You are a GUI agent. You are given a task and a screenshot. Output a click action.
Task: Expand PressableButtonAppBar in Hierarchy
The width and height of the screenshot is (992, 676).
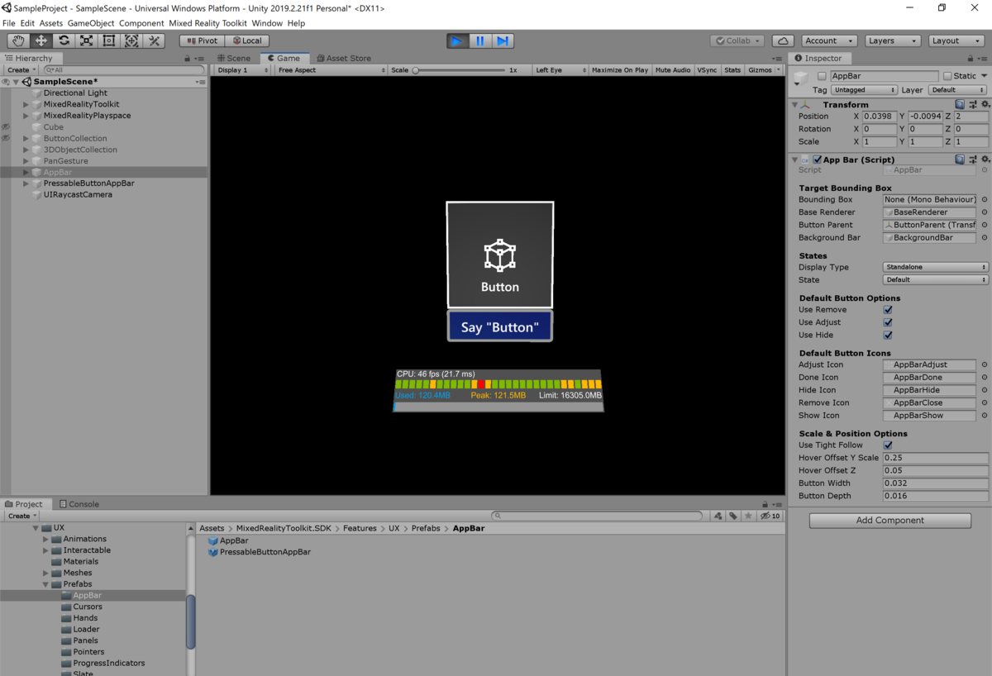click(26, 183)
